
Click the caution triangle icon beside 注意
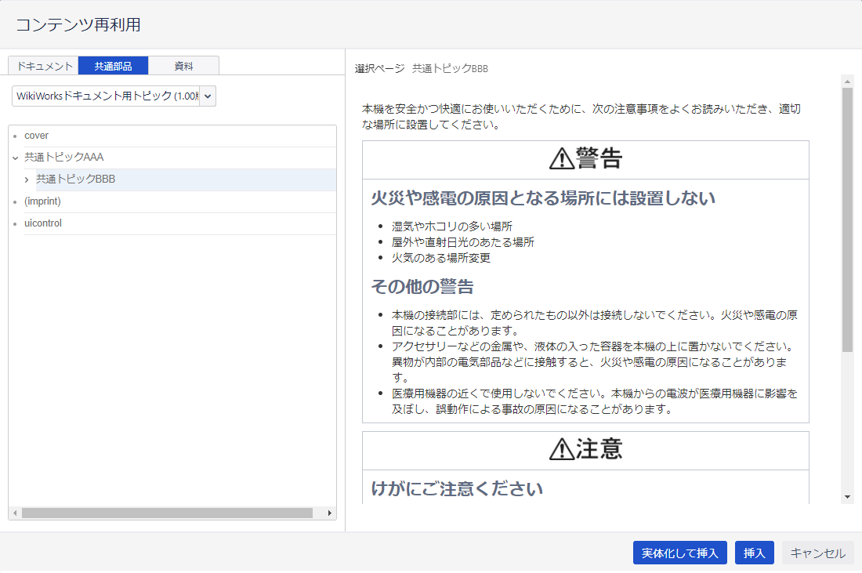point(562,450)
